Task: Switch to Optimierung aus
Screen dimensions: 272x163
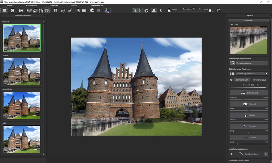Action: 259,80
